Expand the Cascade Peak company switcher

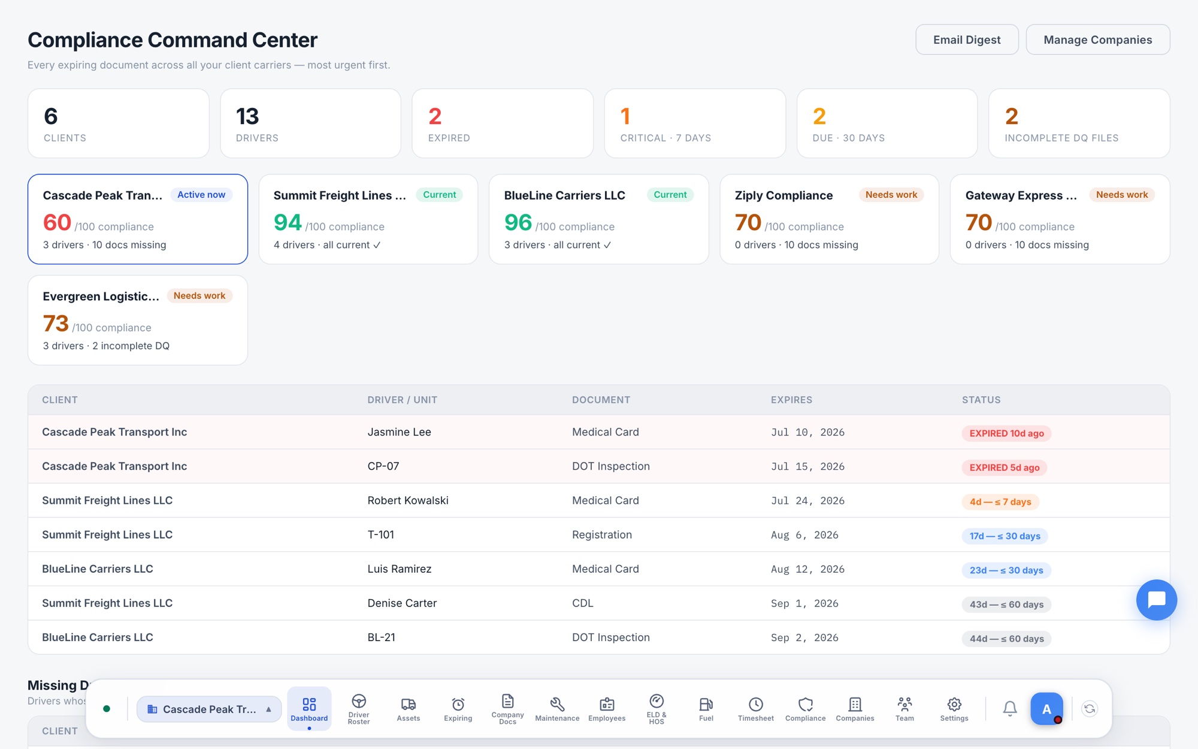coord(209,709)
